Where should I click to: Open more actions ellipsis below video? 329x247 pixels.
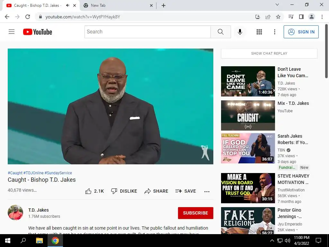pyautogui.click(x=207, y=191)
